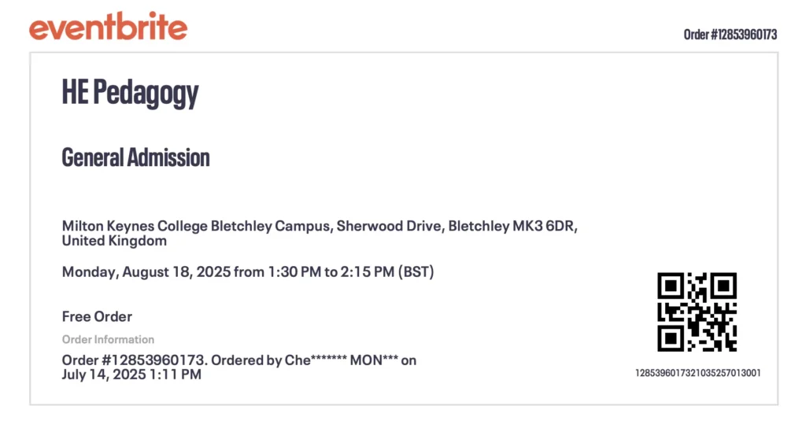
Task: Click the United Kingdom country line
Action: 114,241
